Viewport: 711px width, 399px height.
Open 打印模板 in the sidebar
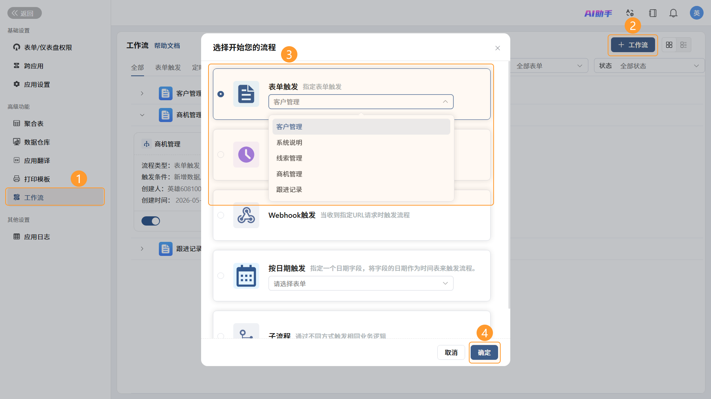55,179
